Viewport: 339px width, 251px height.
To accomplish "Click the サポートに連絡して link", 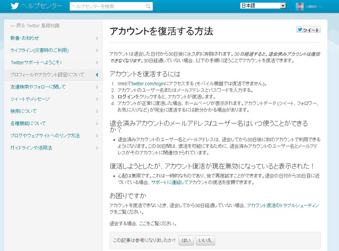I will point(170,183).
